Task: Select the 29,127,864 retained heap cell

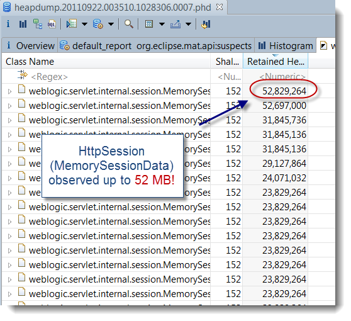Action: (x=284, y=164)
